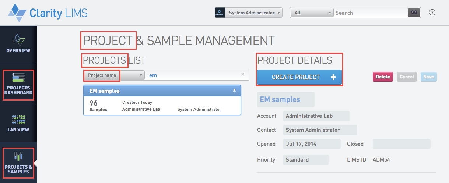
Task: Open the Overview sidebar icon
Action: (x=18, y=43)
